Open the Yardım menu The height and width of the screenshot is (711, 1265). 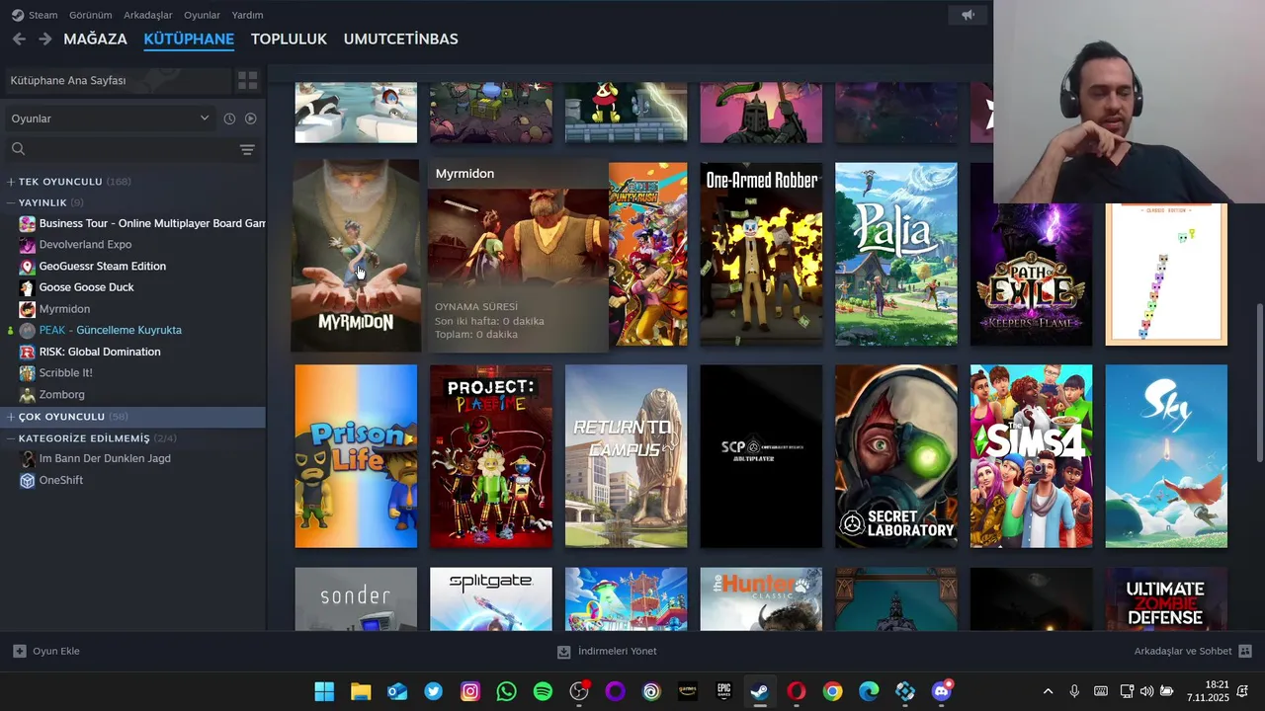tap(247, 15)
